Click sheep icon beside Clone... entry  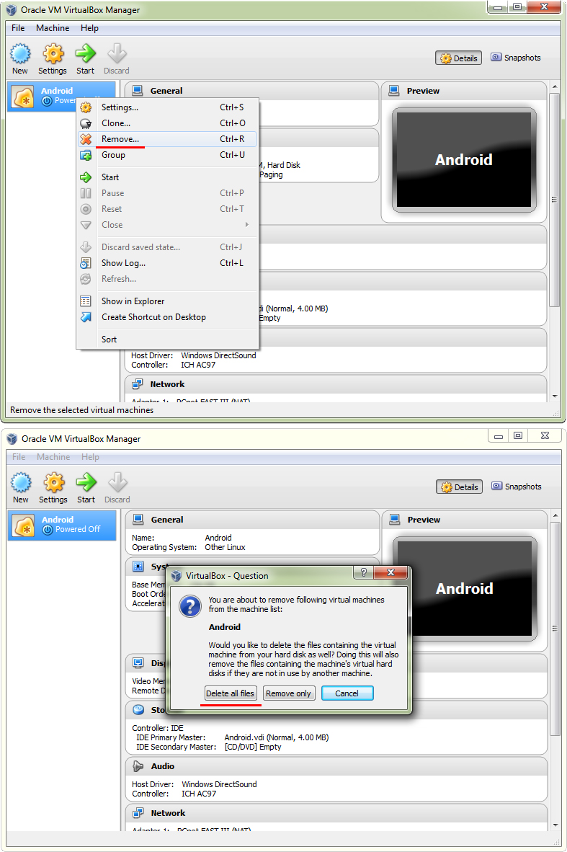86,123
